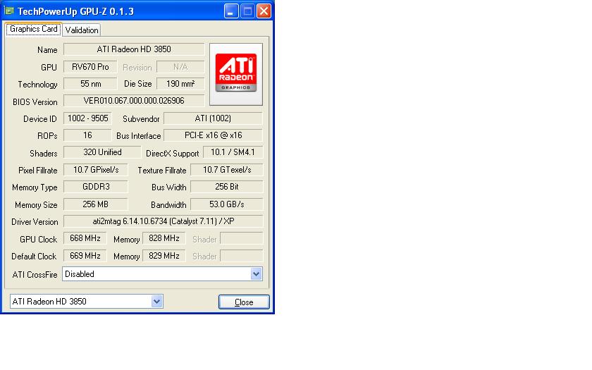Click the Bandwidth value '53.0 GB/s'

click(x=226, y=204)
